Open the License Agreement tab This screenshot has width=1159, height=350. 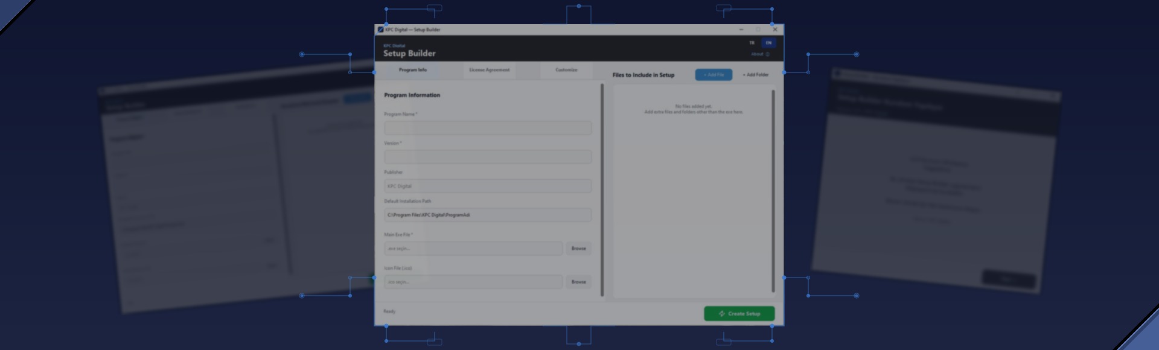point(490,70)
